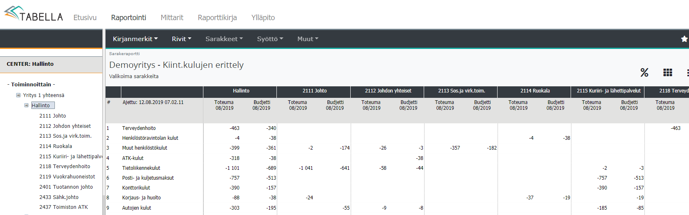Collapse the Yritys 1 yhteensä node
Image resolution: width=689 pixels, height=215 pixels.
click(x=18, y=95)
